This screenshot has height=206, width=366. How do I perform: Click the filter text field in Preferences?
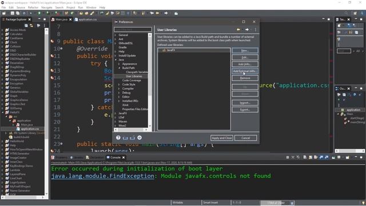click(x=133, y=29)
